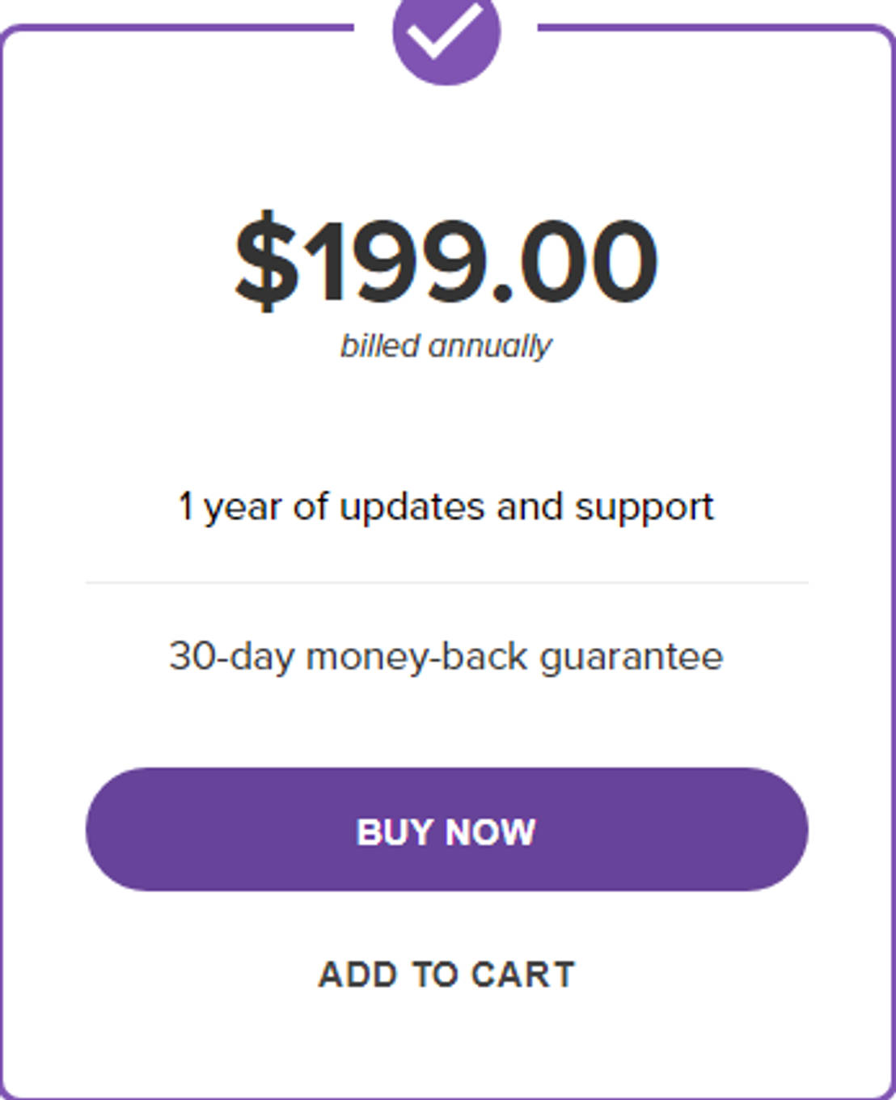
Task: Click the divider line between feature rows
Action: tap(446, 582)
